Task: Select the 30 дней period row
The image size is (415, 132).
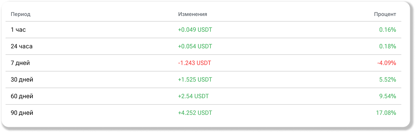Action: pos(203,80)
